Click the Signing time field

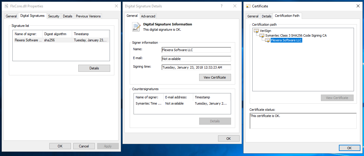tap(196, 67)
